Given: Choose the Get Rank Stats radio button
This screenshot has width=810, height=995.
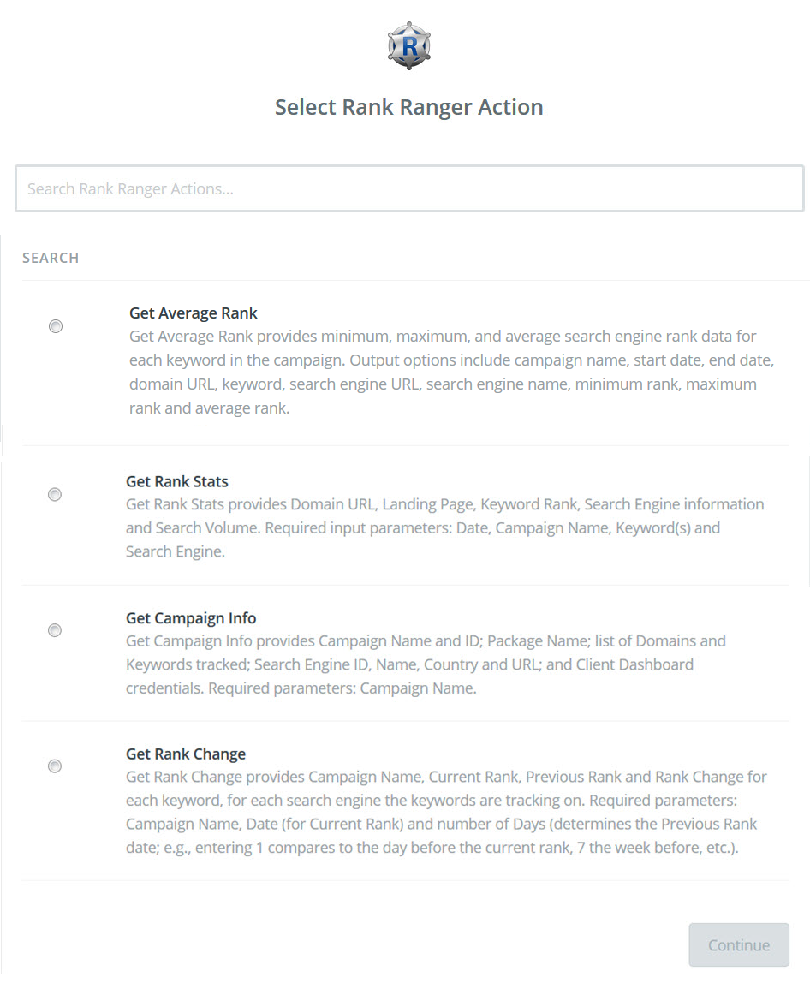Looking at the screenshot, I should [55, 494].
